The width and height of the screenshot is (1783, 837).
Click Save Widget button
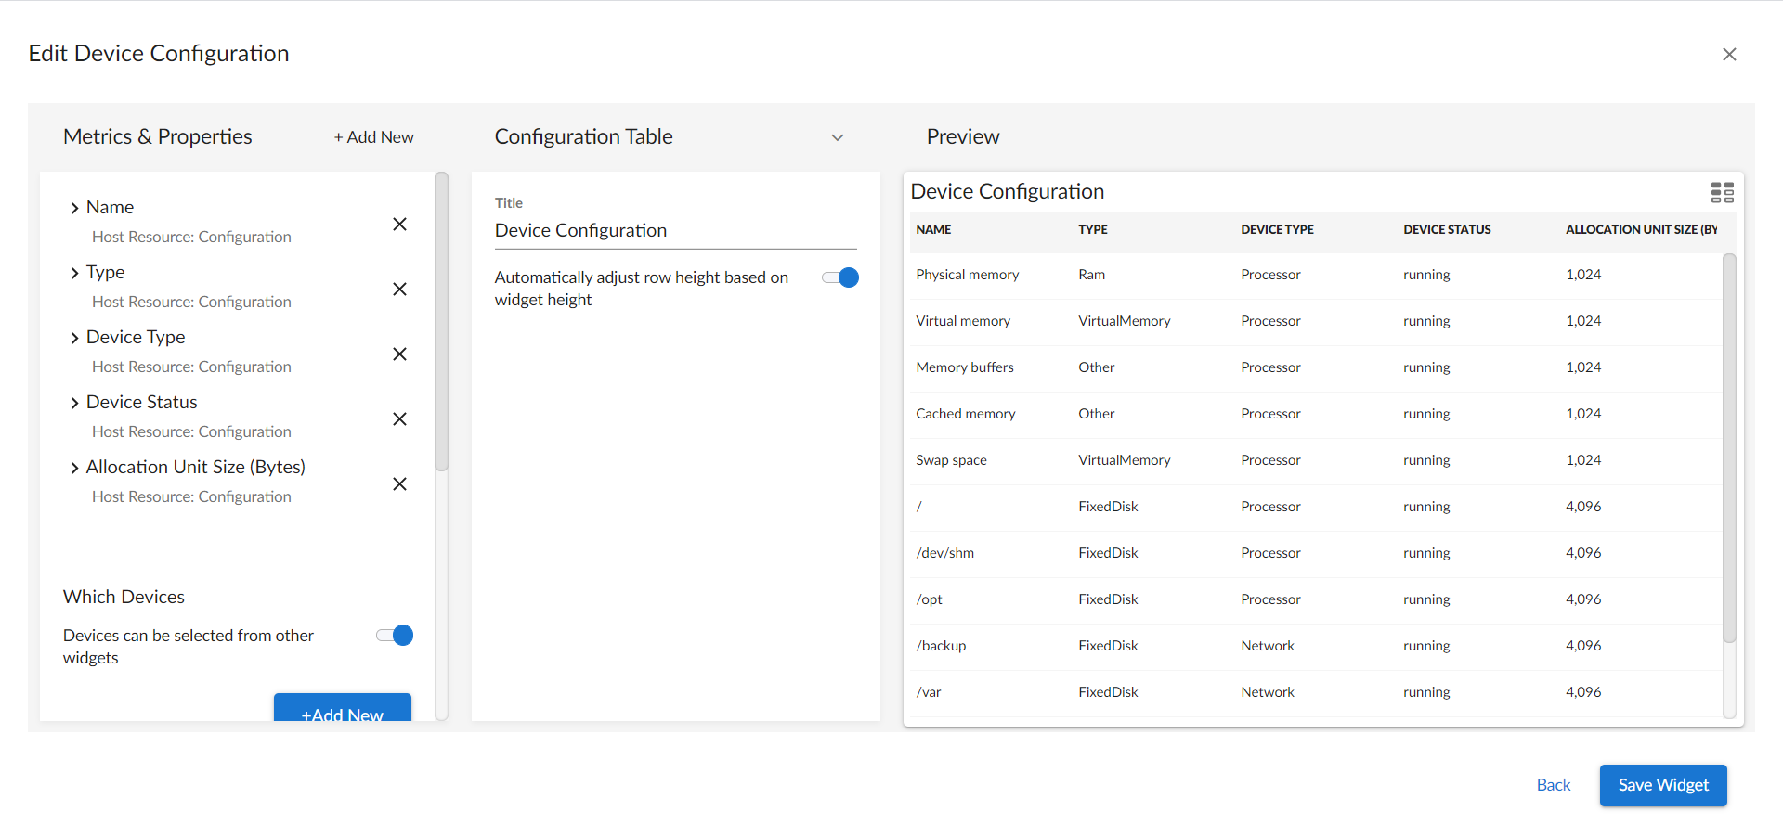point(1662,785)
